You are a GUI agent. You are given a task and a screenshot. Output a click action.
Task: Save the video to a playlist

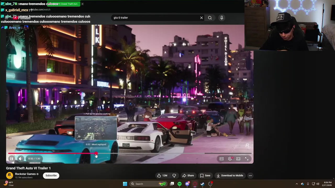coord(205,175)
